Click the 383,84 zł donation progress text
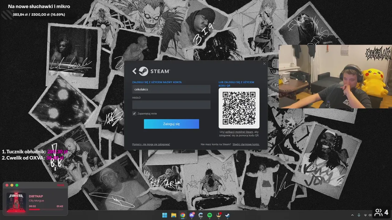The image size is (392, 220). tap(39, 14)
